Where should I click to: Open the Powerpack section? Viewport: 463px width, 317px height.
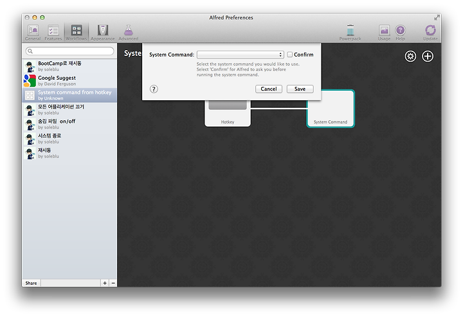tap(350, 32)
